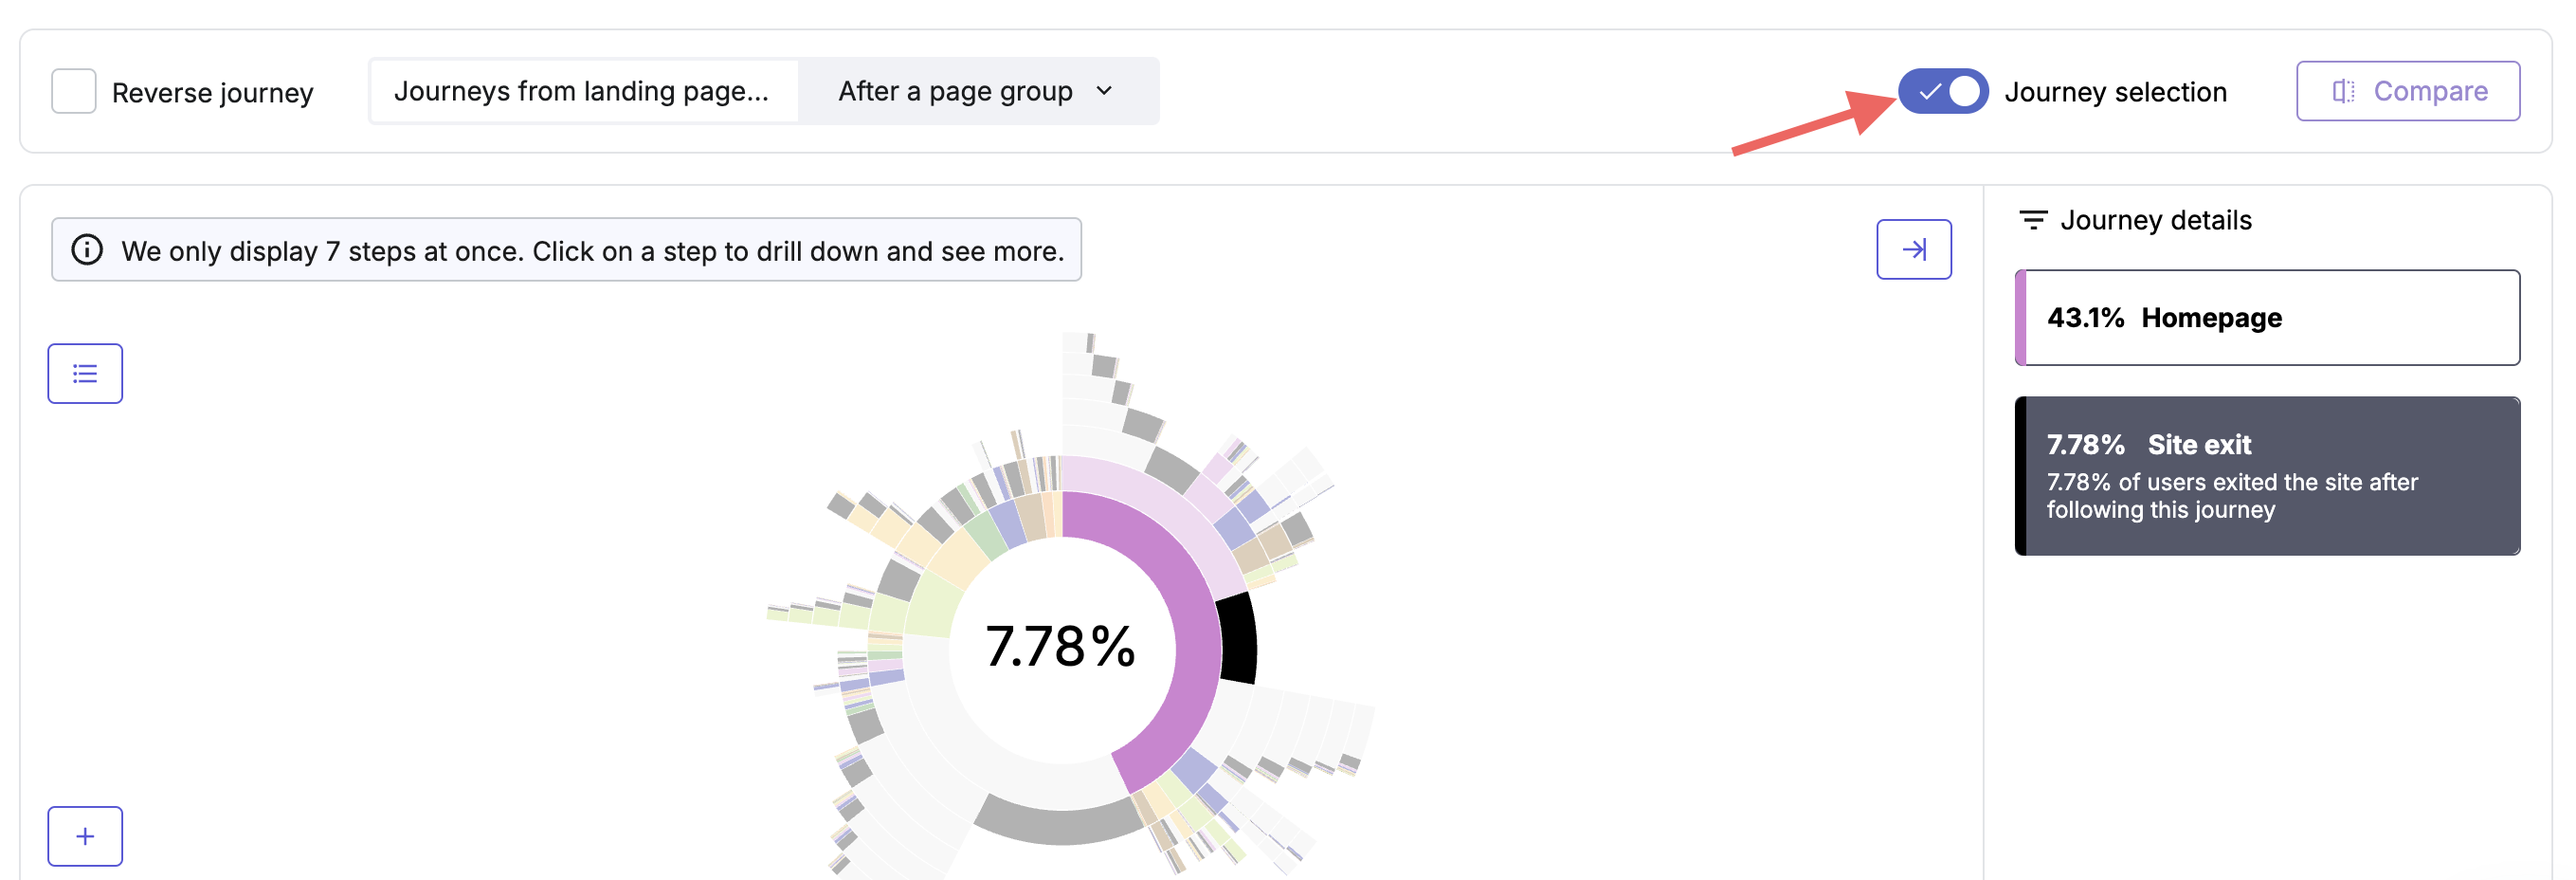2576x880 pixels.
Task: Click the plus zoom-in button
Action: pyautogui.click(x=85, y=836)
